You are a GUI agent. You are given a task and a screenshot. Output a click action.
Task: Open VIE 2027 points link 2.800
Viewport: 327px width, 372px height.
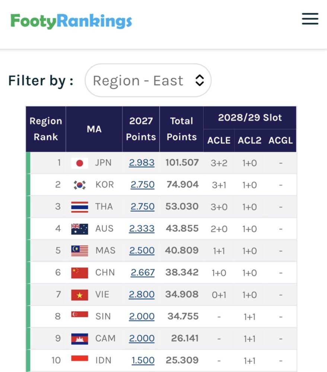point(142,294)
